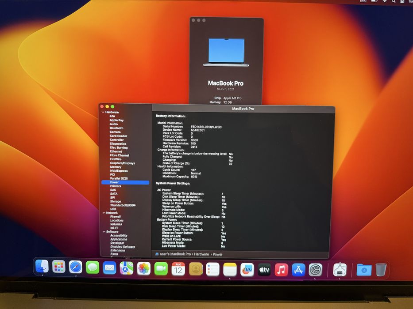The image size is (413, 309).
Task: Select Thunderbolt/USB4 in the sidebar
Action: 123,205
